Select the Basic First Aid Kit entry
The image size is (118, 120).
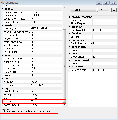click(x=81, y=44)
